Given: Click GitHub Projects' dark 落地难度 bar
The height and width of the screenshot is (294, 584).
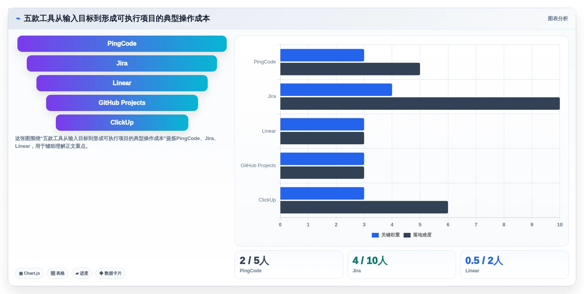Looking at the screenshot, I should point(322,173).
